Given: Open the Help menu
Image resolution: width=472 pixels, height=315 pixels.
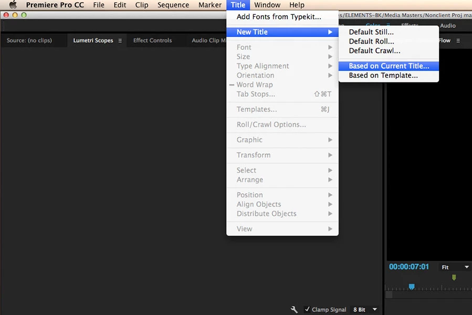Looking at the screenshot, I should pos(297,5).
